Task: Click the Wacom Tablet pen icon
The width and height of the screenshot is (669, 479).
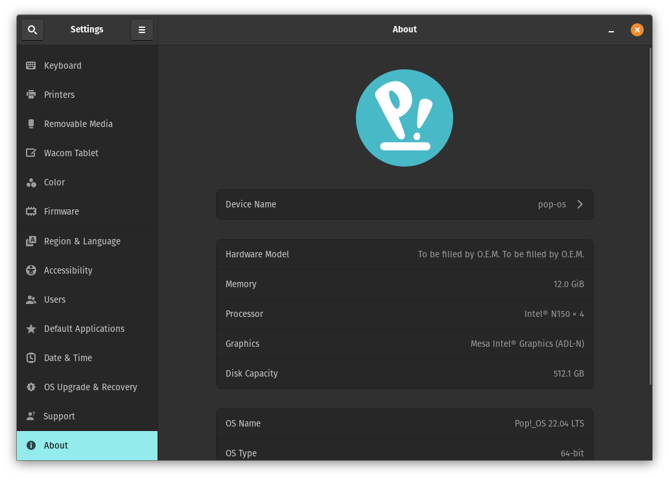Action: (x=30, y=153)
